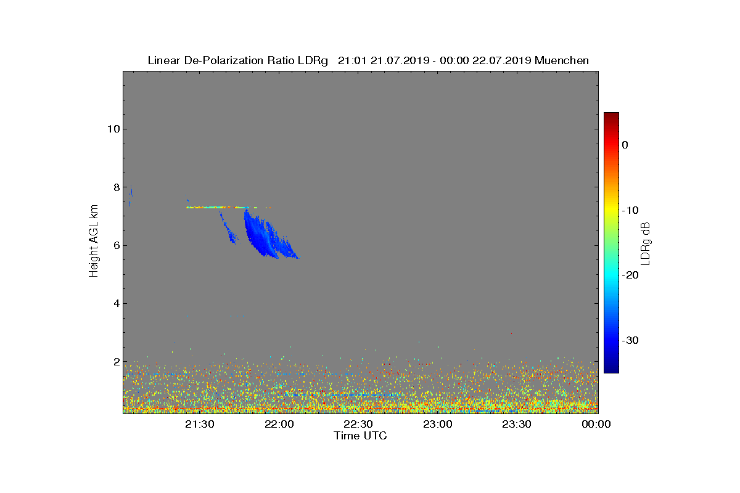Click the Time UTC axis title

click(361, 436)
